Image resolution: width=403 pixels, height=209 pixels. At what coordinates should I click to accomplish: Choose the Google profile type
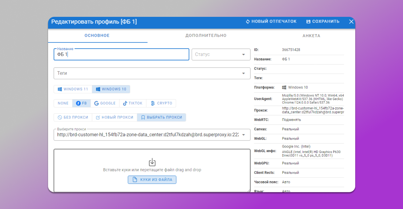coord(105,103)
